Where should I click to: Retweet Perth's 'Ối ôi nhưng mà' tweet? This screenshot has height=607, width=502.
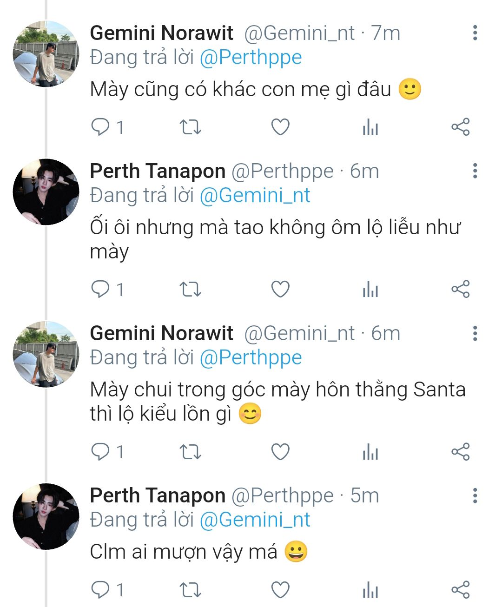tap(190, 290)
